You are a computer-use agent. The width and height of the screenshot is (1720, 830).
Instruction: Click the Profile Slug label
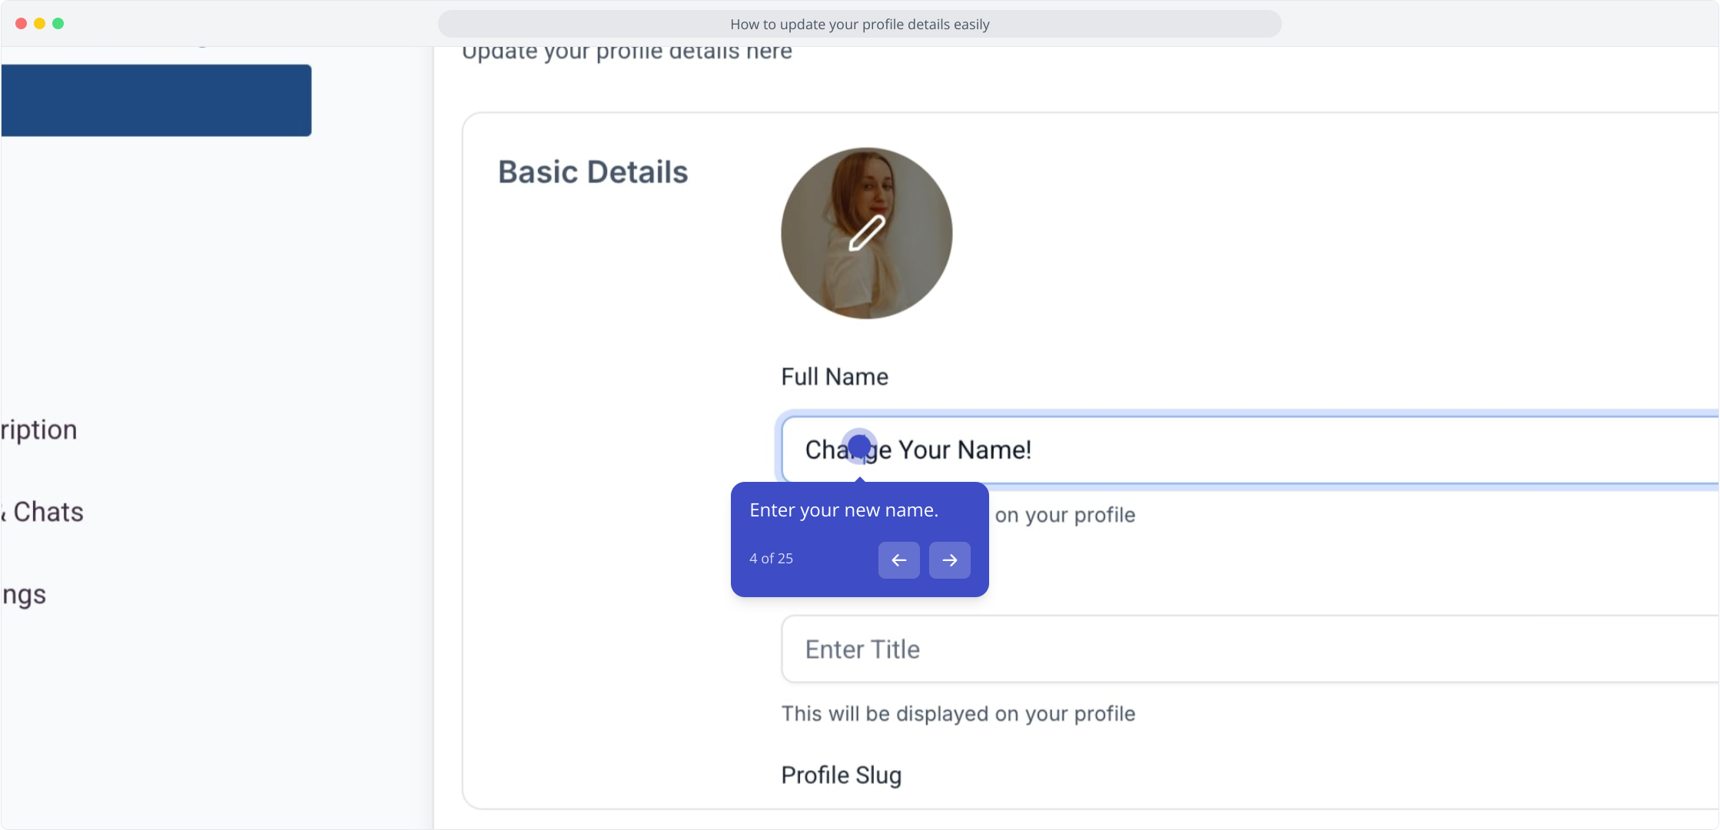pos(841,775)
